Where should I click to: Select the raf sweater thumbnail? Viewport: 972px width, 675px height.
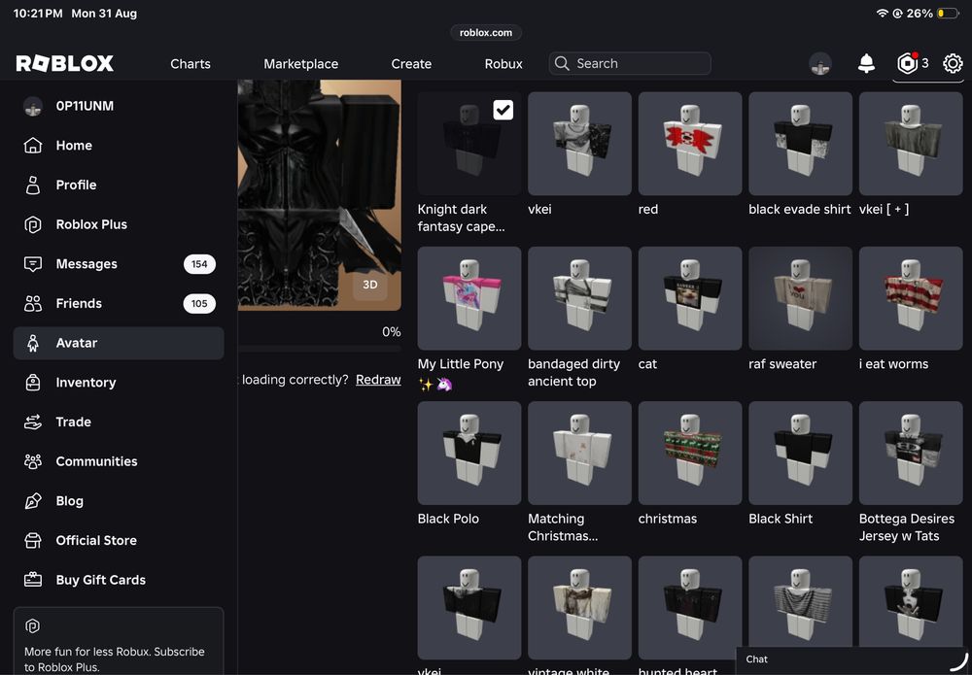point(800,298)
